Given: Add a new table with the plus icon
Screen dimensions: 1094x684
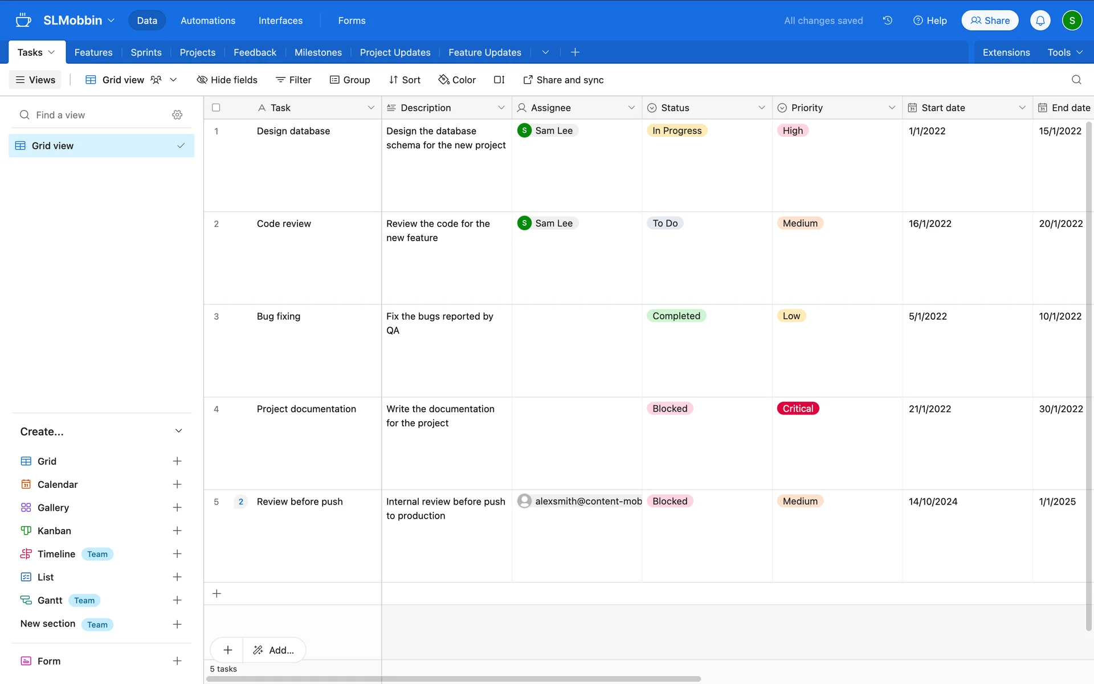Looking at the screenshot, I should [x=575, y=52].
